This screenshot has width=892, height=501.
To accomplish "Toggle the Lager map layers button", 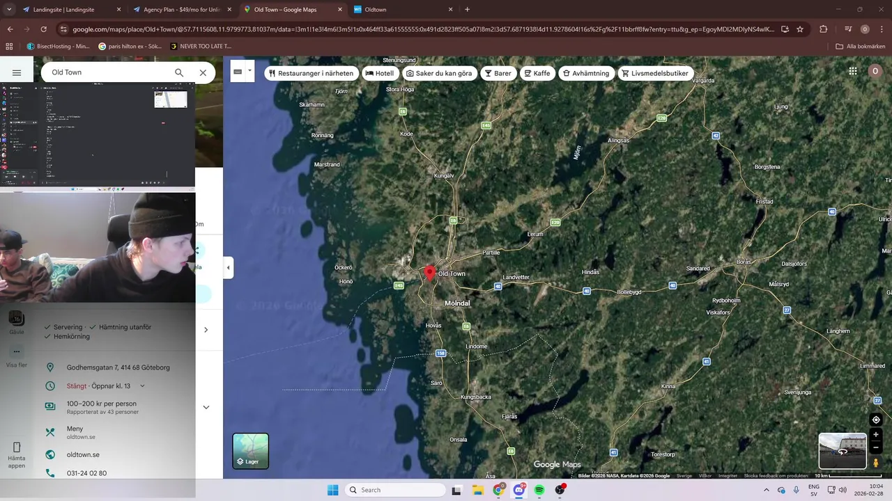I will coord(251,451).
